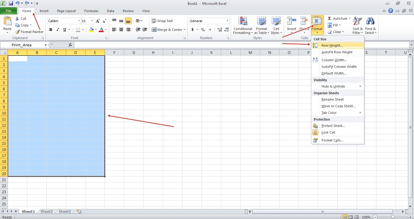Screen dimensions: 414x219
Task: Click Undo arrow in Quick Access Toolbar
Action: [x=18, y=3]
